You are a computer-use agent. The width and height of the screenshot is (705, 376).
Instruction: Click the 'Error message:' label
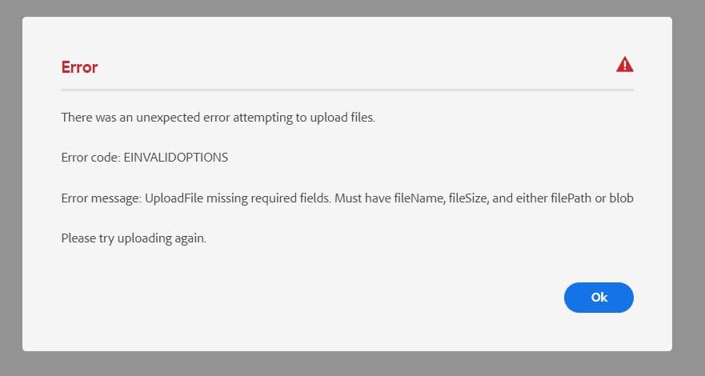(x=101, y=198)
